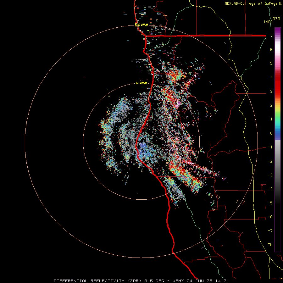Click the -4 value on color scale
Viewport: 283px width, 283px height.
point(270,189)
